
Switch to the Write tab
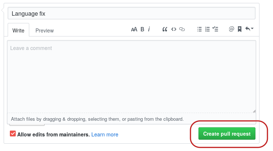tap(18, 31)
